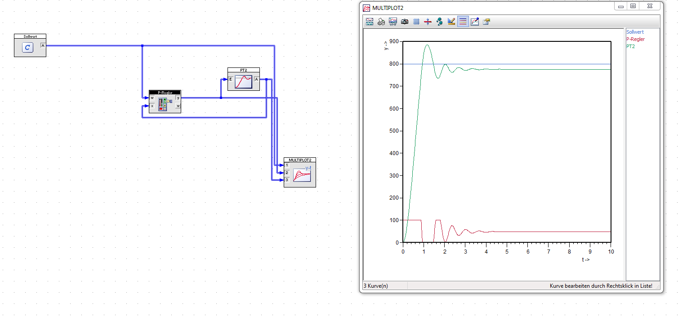Toggle the curve legend list button

coord(463,21)
